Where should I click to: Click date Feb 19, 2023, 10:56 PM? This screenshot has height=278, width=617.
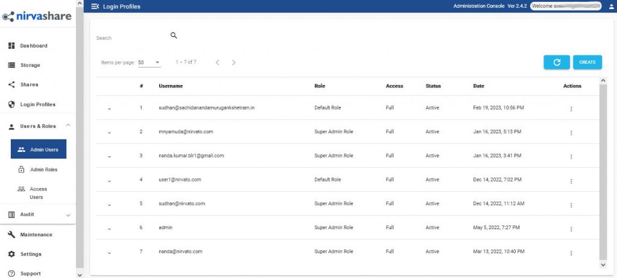pyautogui.click(x=498, y=107)
